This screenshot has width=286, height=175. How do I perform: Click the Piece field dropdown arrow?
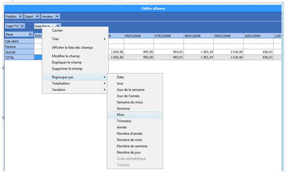[x=30, y=35]
